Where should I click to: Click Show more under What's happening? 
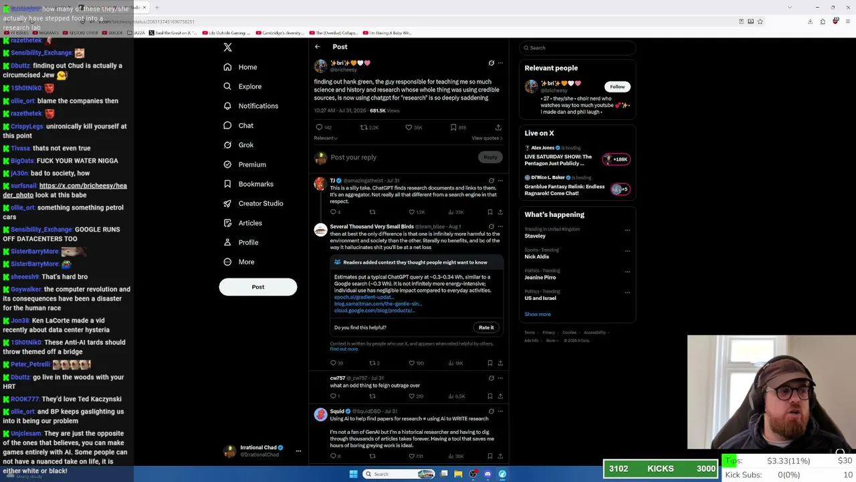tap(538, 315)
